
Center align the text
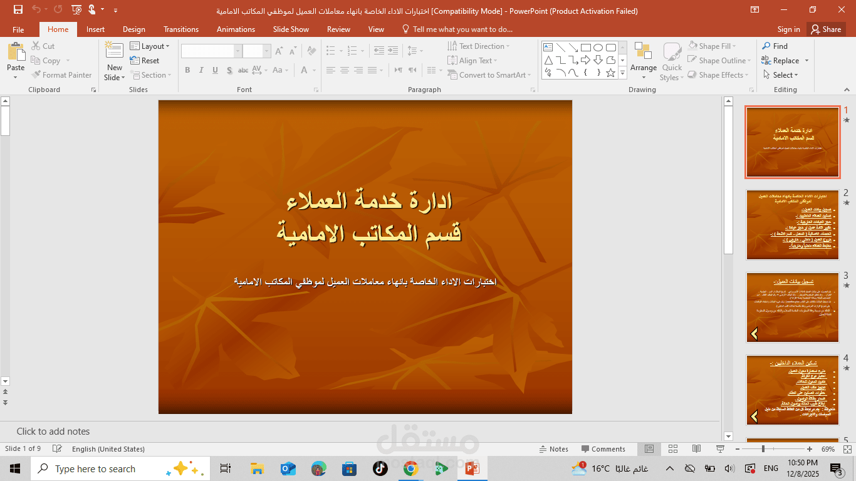[x=344, y=70]
